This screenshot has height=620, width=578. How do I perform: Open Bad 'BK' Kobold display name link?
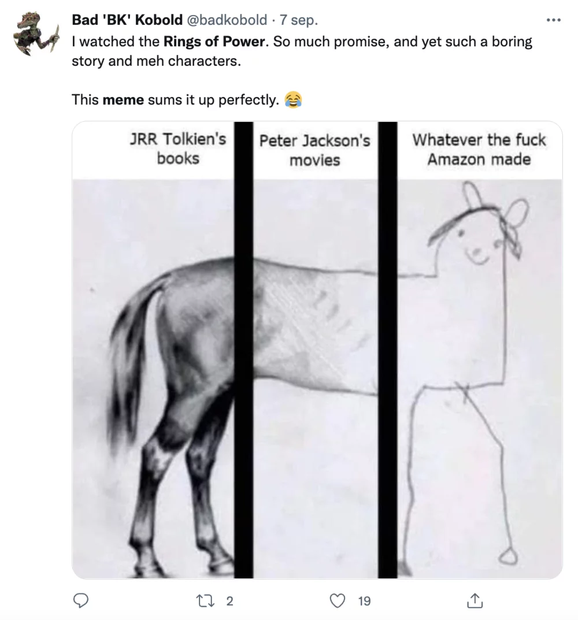point(127,20)
